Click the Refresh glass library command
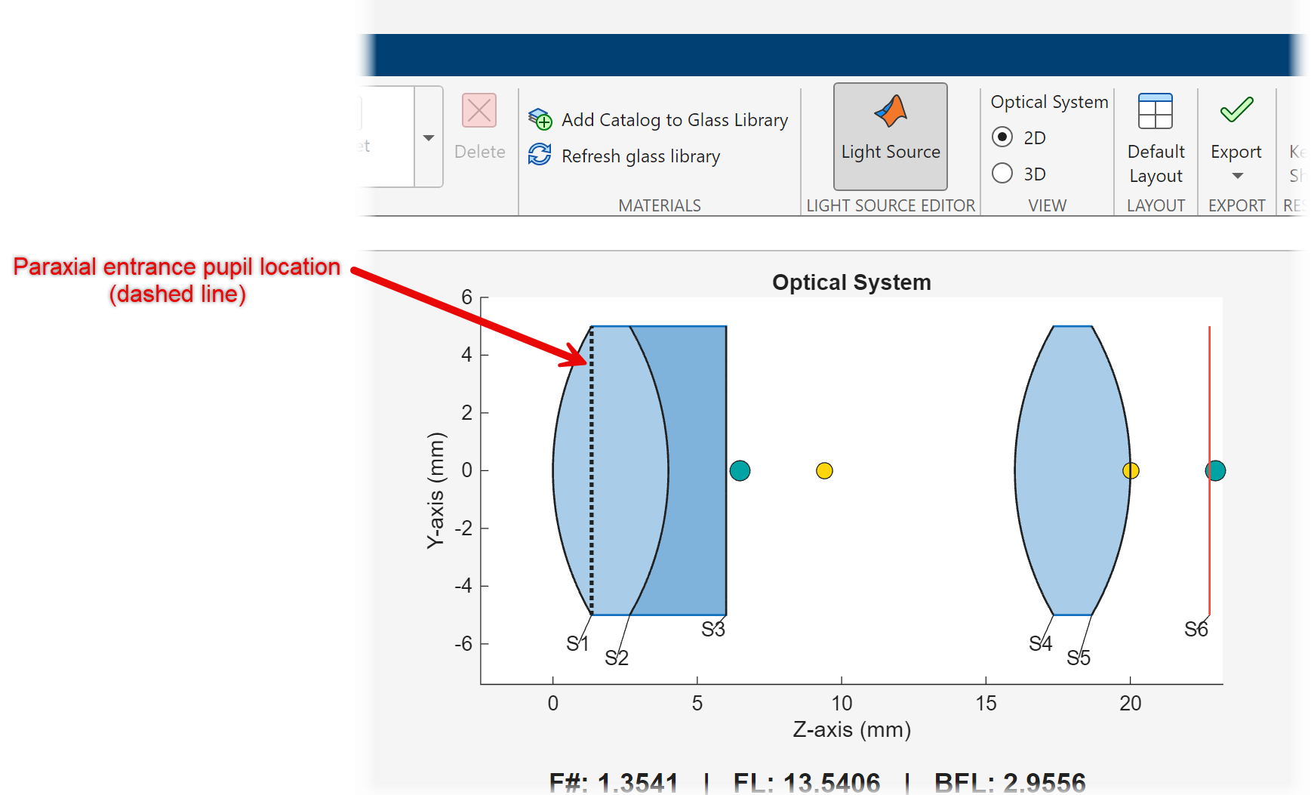 tap(641, 156)
